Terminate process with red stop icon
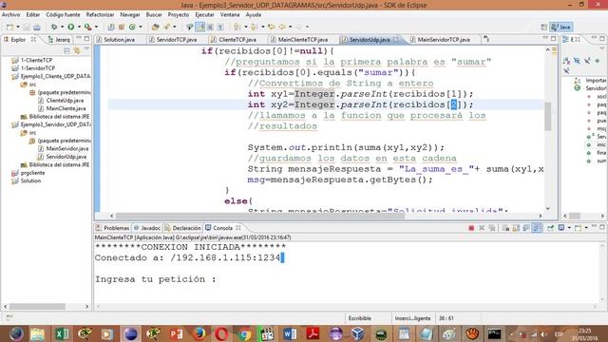 (x=471, y=228)
